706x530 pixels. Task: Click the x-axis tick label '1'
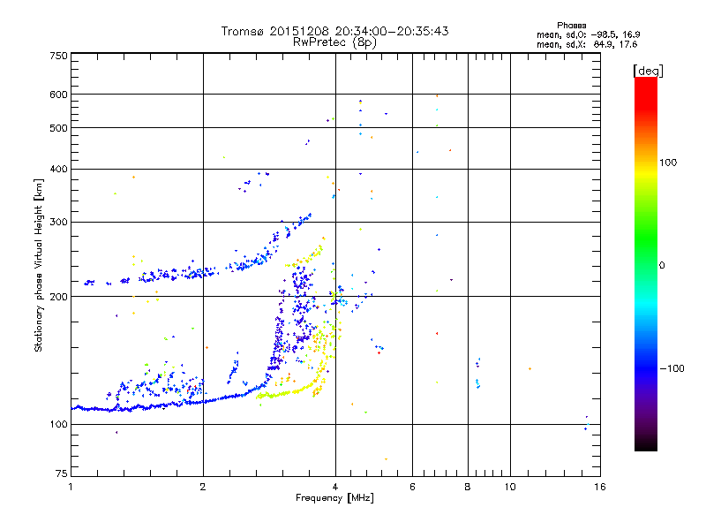click(x=71, y=487)
